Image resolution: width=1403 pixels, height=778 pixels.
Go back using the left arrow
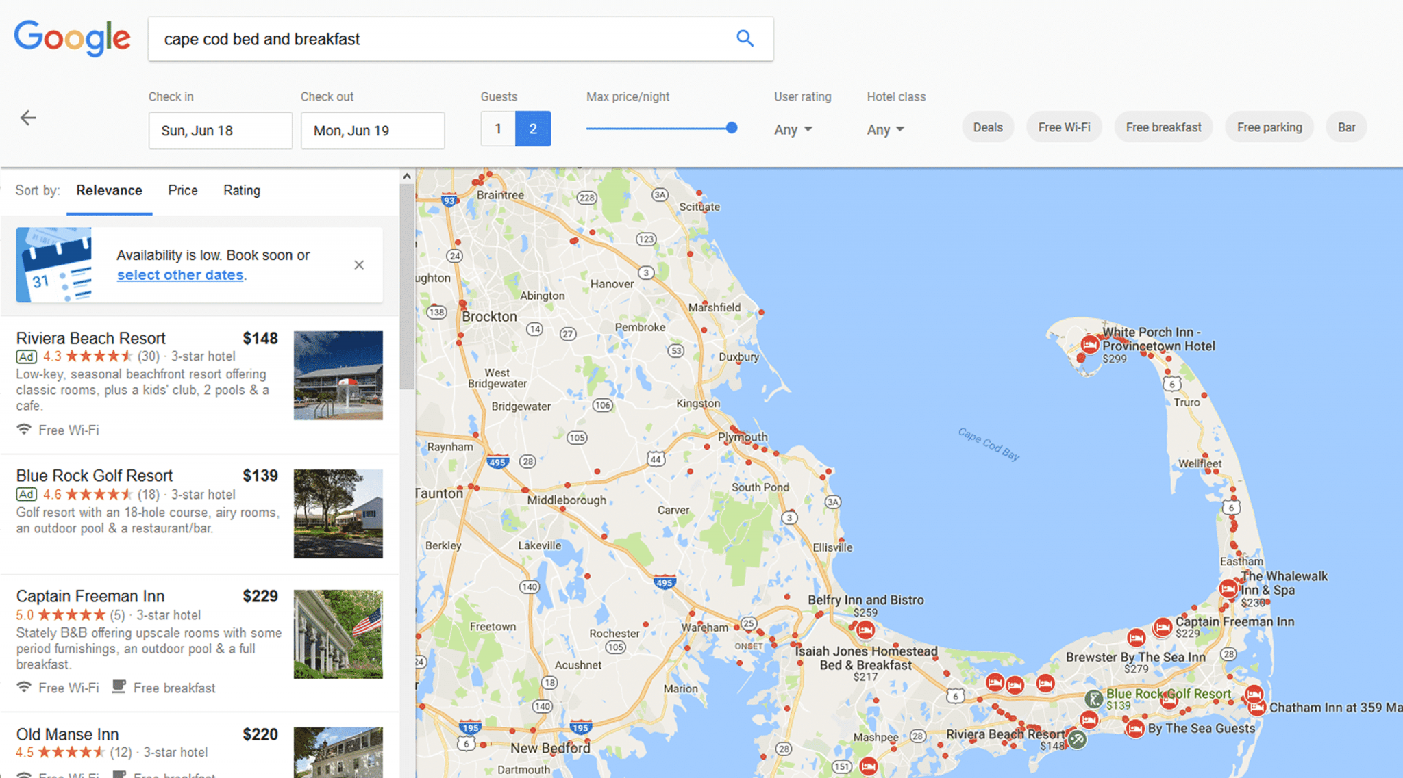(28, 118)
